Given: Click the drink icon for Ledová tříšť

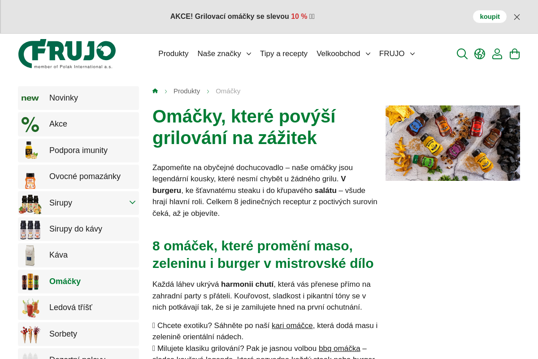Looking at the screenshot, I should [30, 308].
